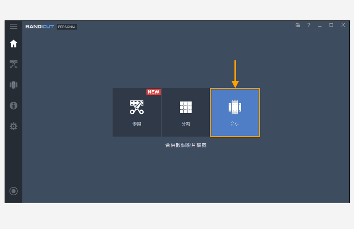
Task: Open the Join mode from the sidebar film icon
Action: (x=14, y=85)
